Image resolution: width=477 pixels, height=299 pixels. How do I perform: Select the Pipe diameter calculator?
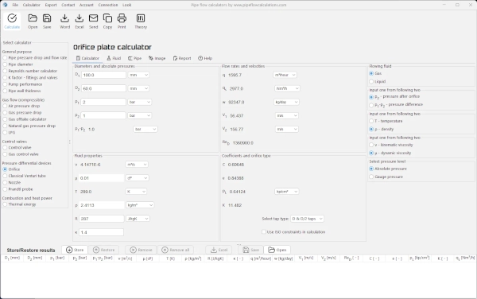point(17,64)
